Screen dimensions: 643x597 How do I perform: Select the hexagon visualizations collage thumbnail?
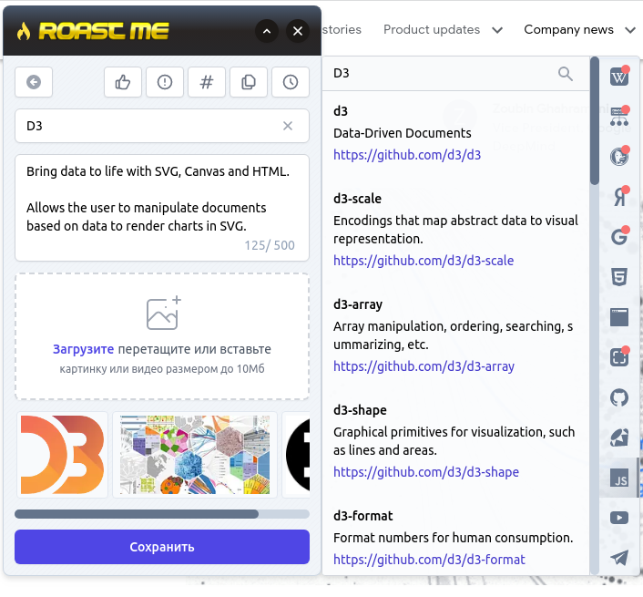[195, 455]
